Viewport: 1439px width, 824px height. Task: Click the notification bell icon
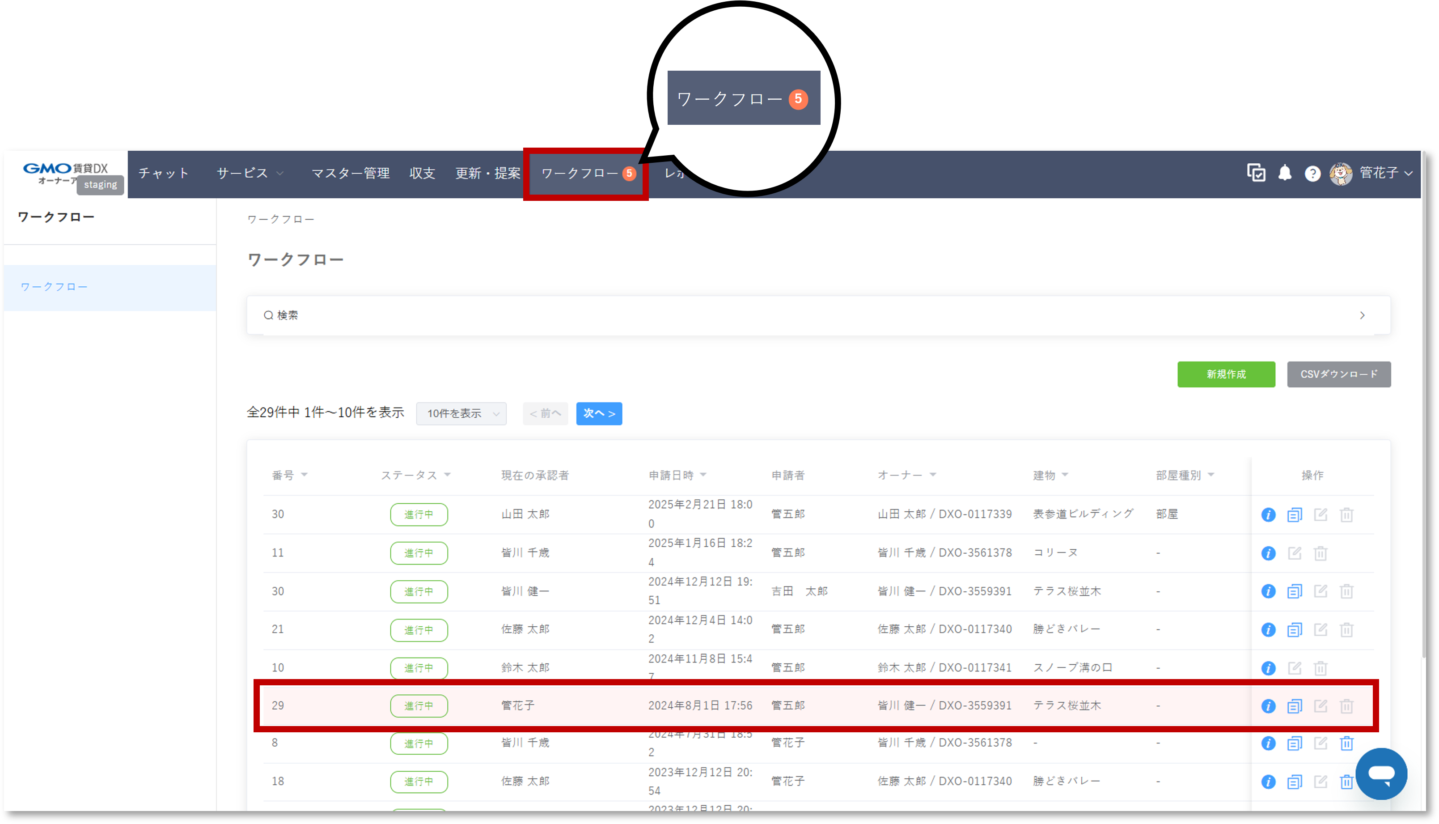(1285, 173)
